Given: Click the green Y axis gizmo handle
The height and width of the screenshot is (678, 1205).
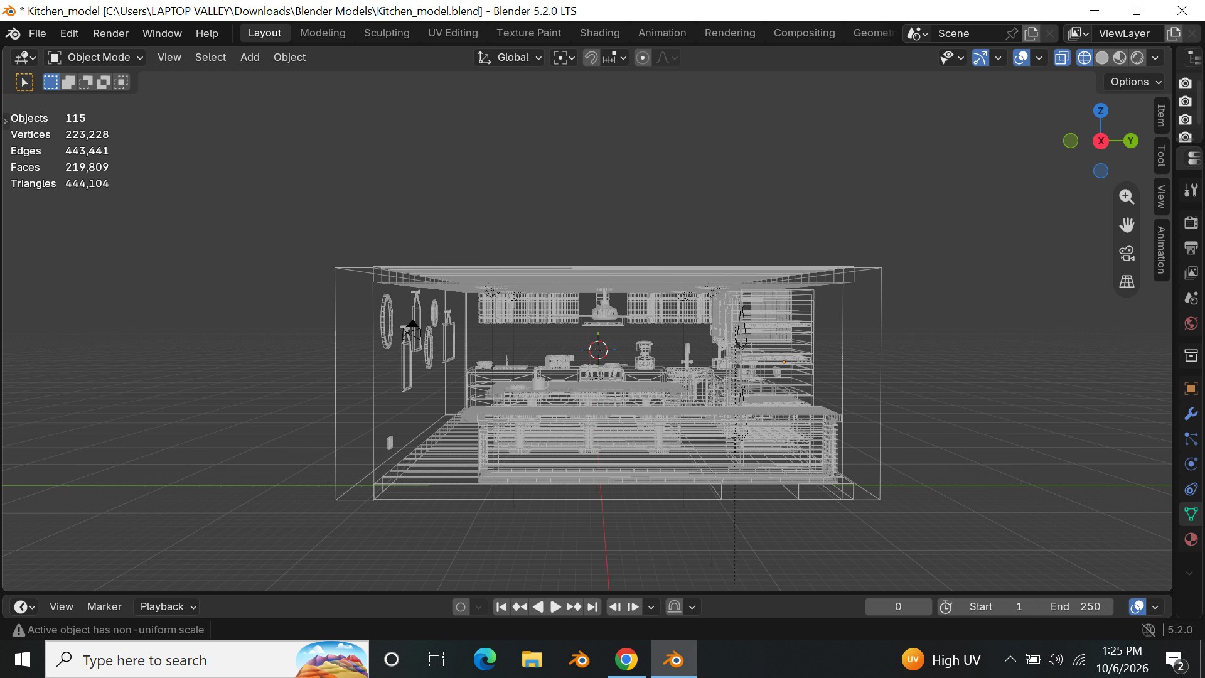Looking at the screenshot, I should 1130,141.
